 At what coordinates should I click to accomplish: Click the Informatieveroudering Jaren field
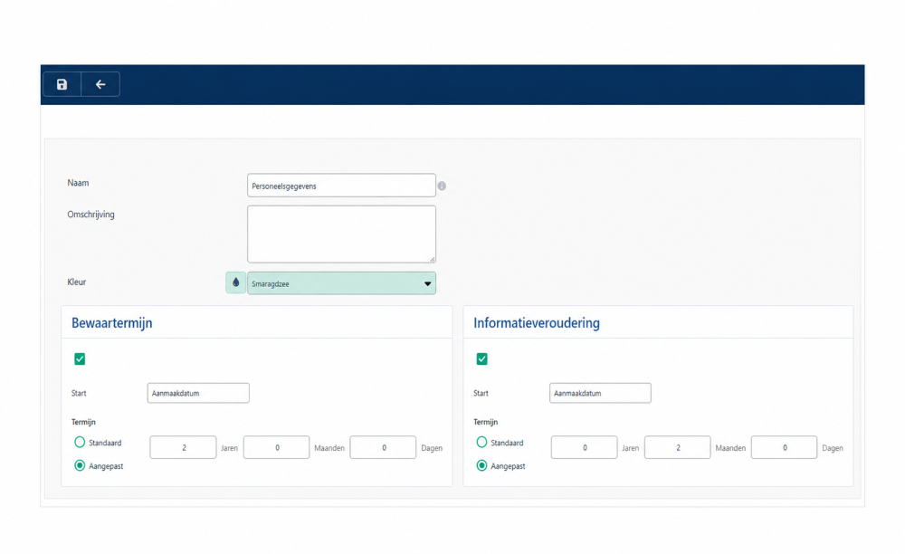584,447
